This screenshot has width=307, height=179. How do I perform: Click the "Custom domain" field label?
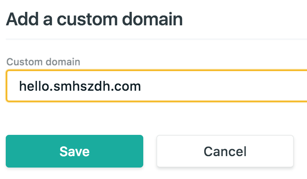(43, 62)
